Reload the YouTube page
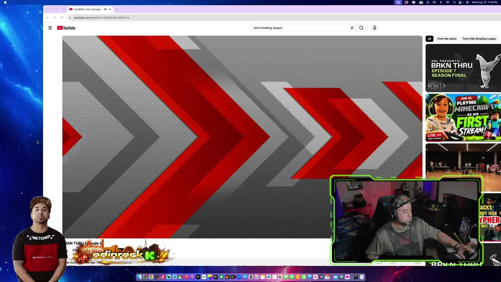 61,18
